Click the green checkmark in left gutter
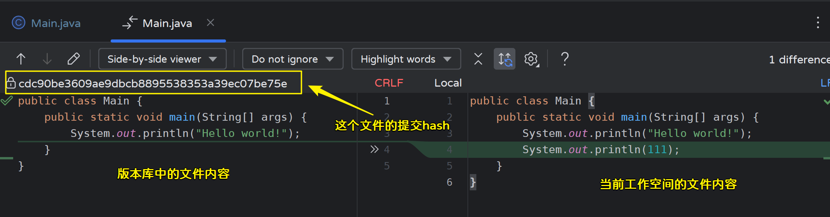 (7, 101)
